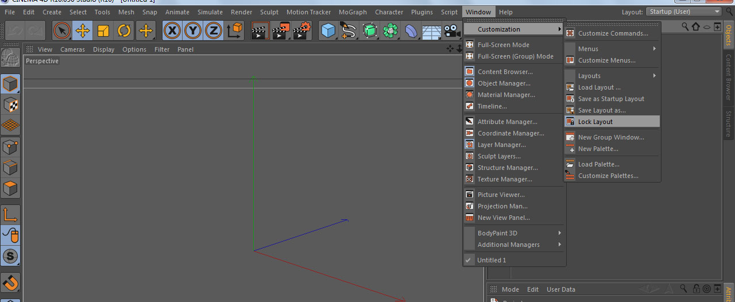Click the disabled Redo button

point(35,30)
